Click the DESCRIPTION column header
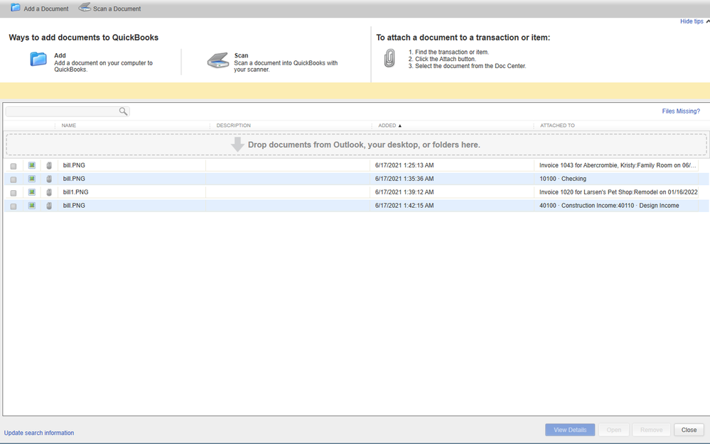Image resolution: width=710 pixels, height=444 pixels. click(x=233, y=126)
